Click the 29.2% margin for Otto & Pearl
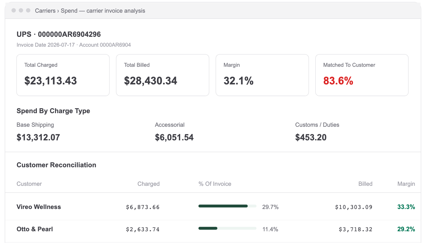Screen dimensions: 426x243 point(406,229)
